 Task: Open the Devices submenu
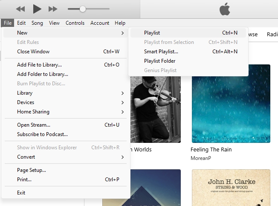tap(65, 102)
